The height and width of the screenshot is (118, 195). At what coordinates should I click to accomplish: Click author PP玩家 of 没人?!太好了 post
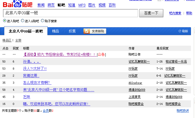(133, 69)
